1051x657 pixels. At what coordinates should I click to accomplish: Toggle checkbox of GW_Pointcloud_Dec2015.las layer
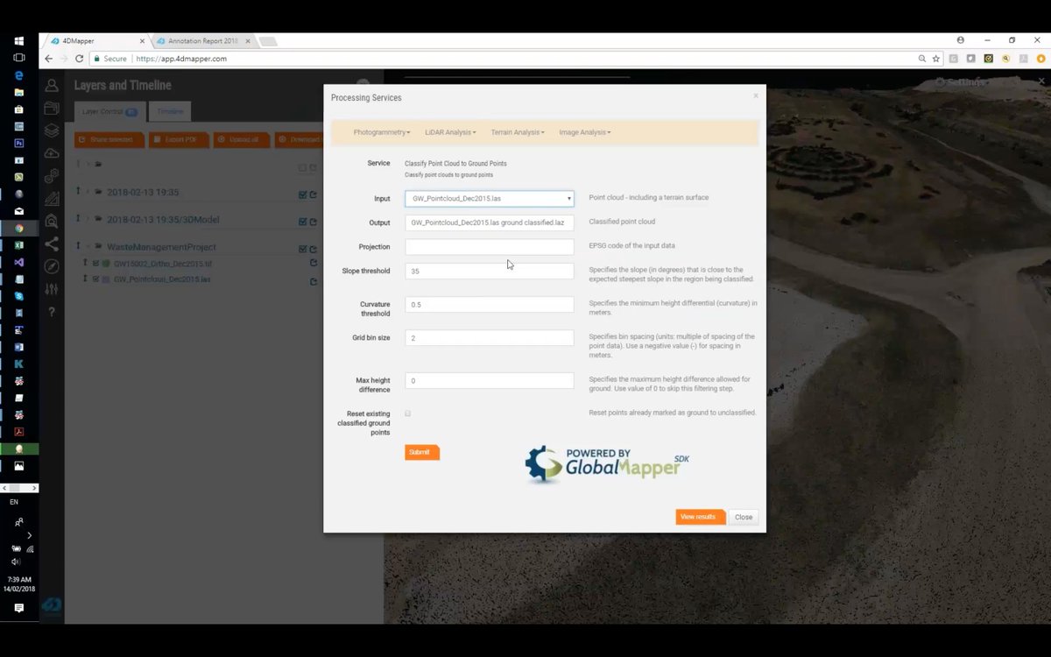(96, 279)
